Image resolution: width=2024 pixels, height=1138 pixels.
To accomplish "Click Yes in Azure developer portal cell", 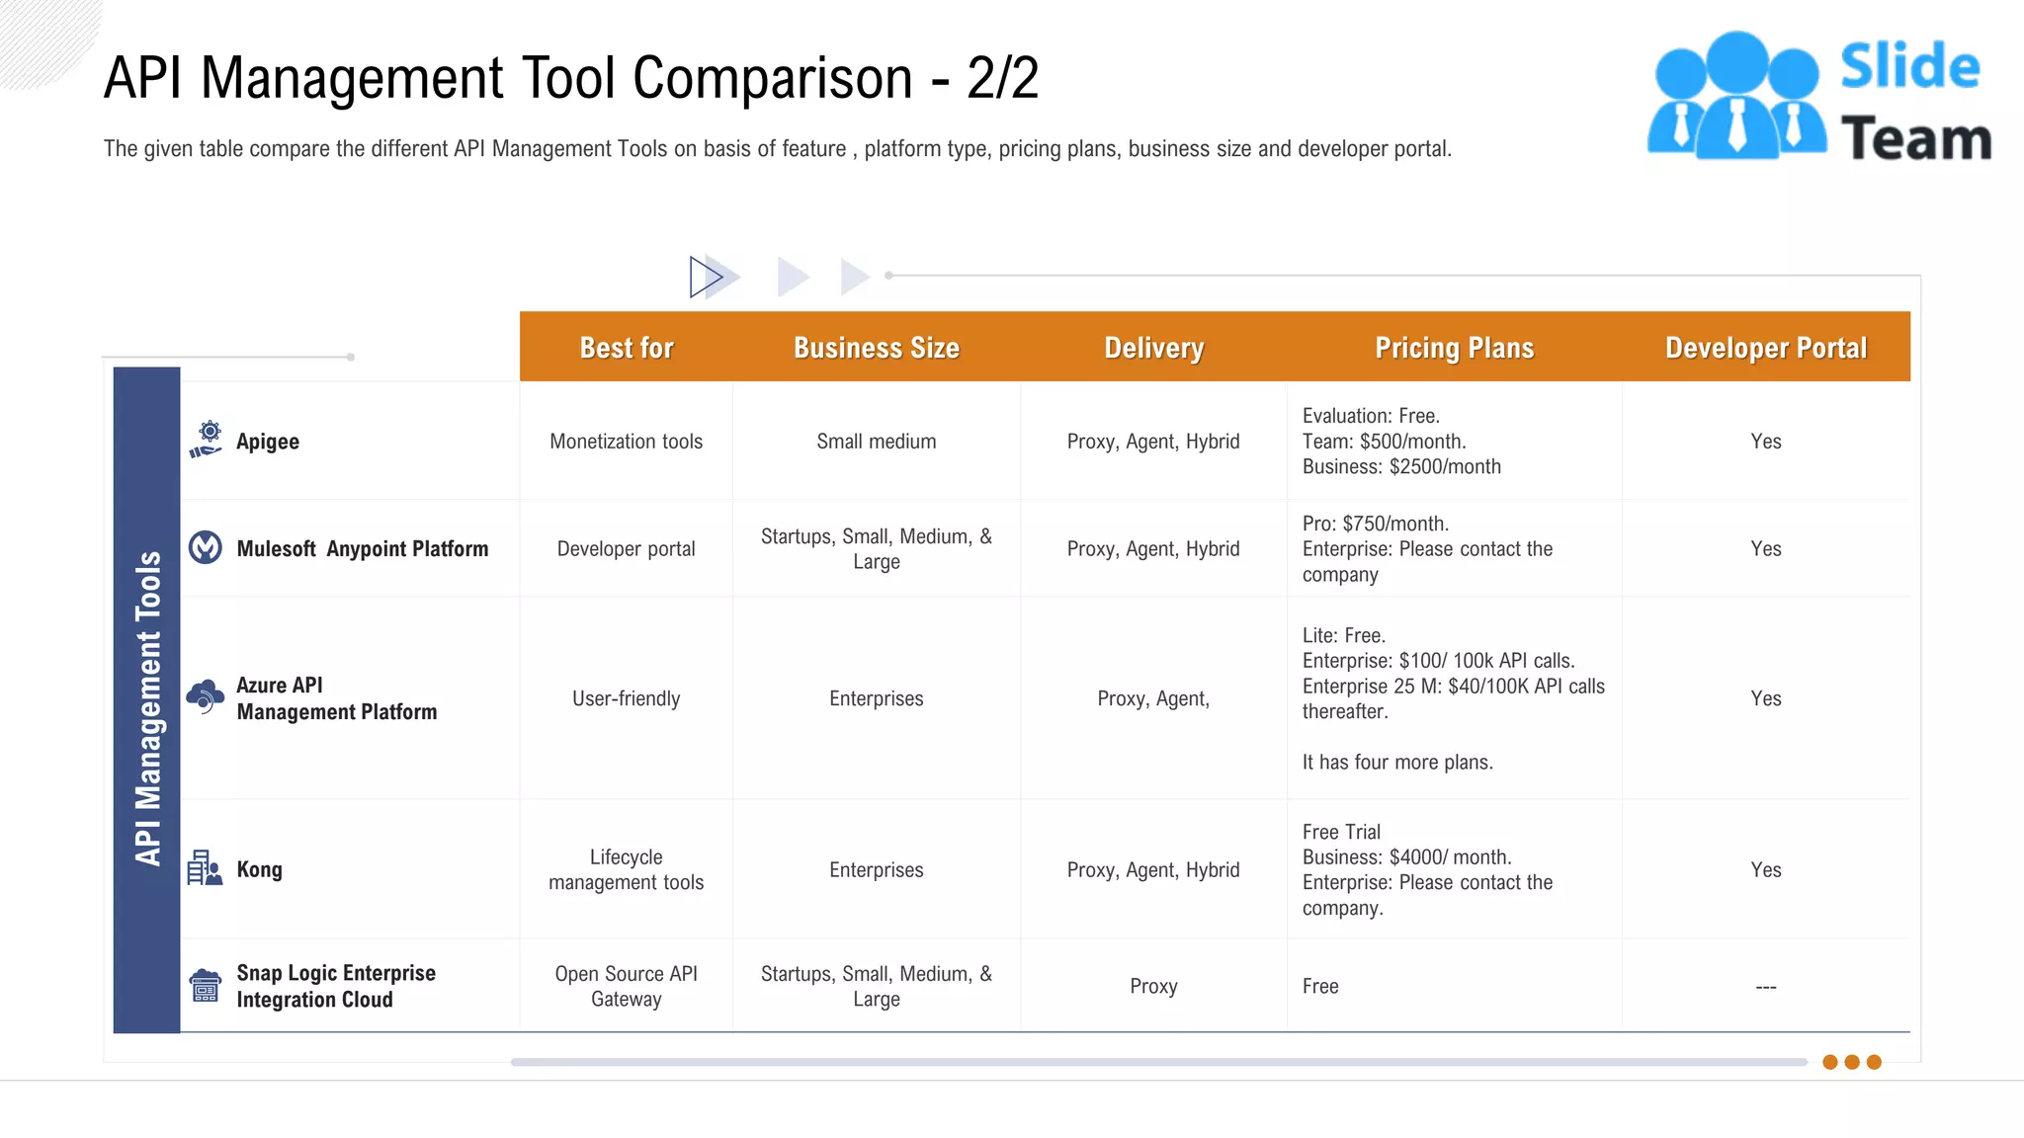I will tap(1766, 698).
